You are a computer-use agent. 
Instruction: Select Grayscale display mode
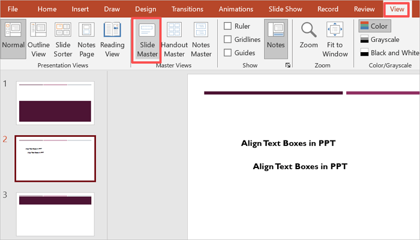tap(380, 40)
